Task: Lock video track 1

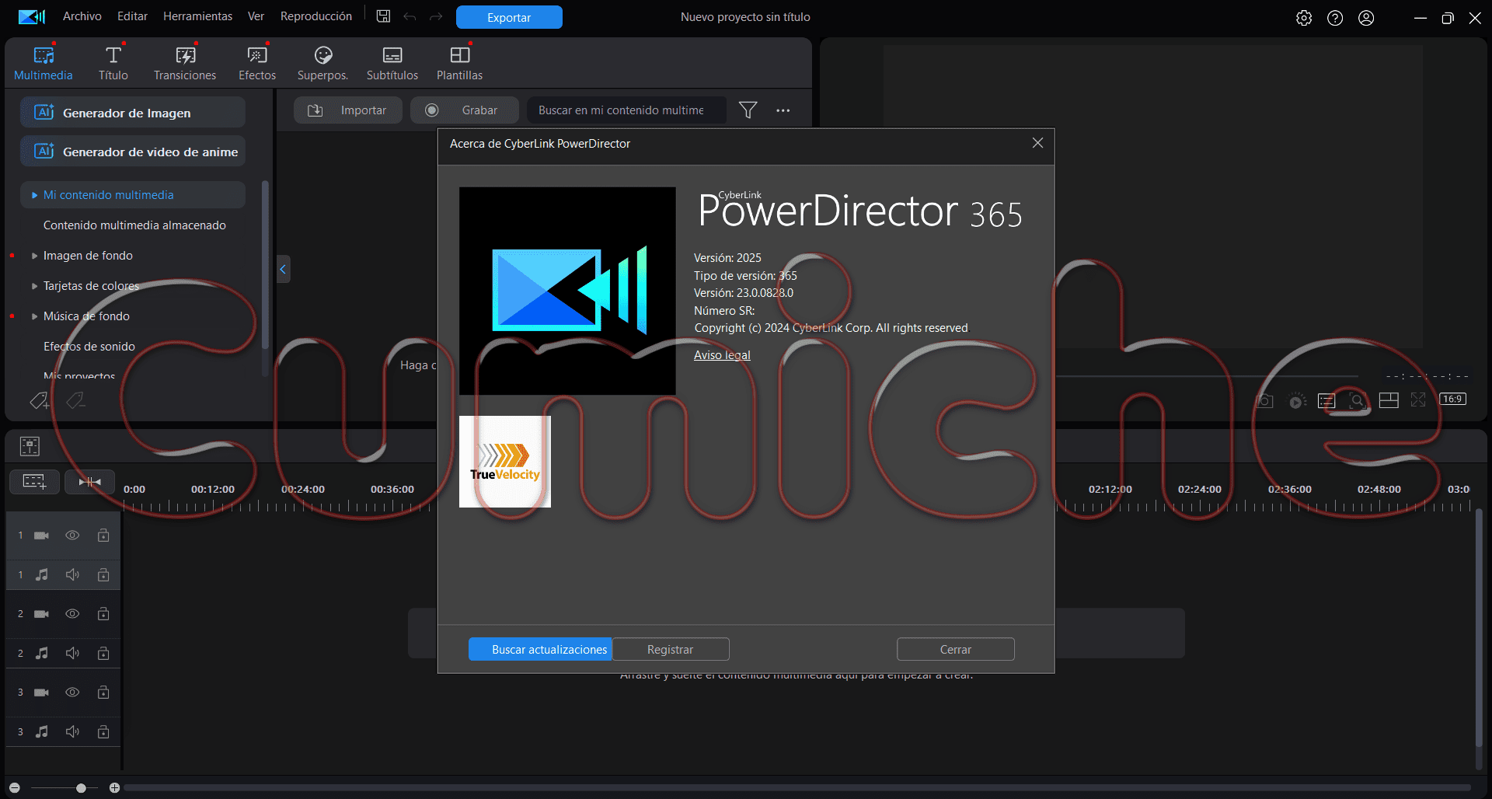Action: [x=103, y=536]
